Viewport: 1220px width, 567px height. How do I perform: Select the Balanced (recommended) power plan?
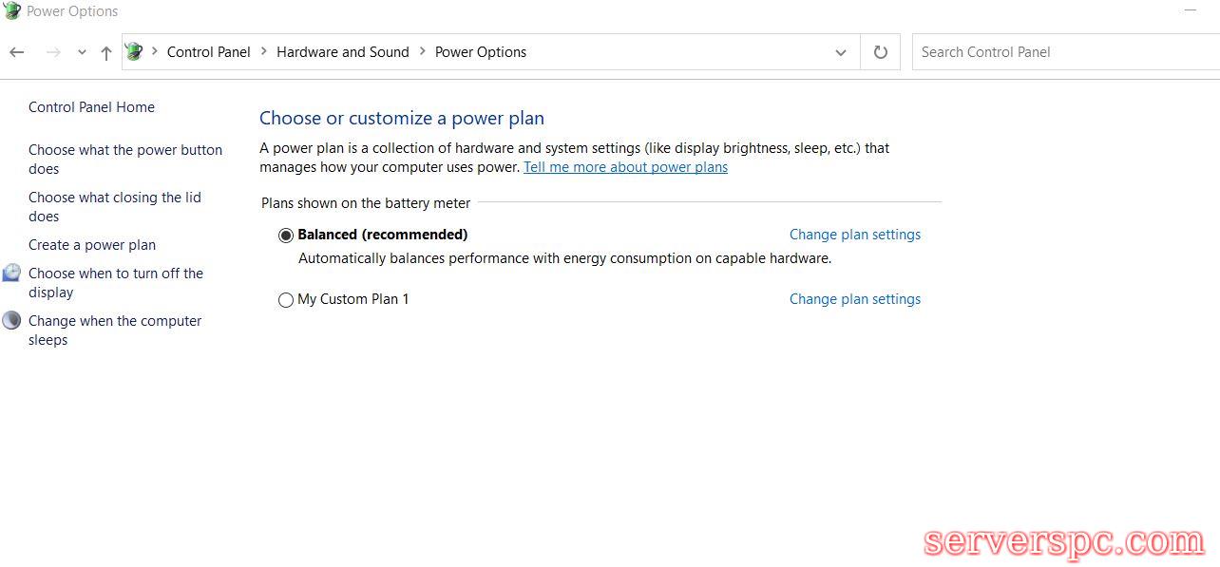[286, 236]
